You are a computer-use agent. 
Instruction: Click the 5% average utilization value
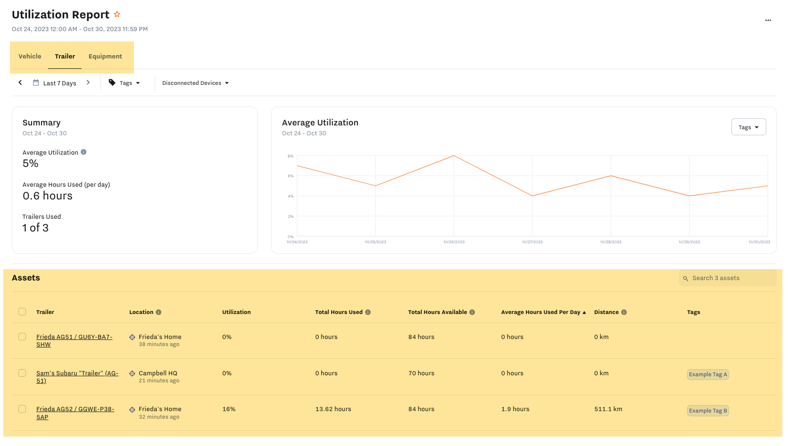click(31, 164)
